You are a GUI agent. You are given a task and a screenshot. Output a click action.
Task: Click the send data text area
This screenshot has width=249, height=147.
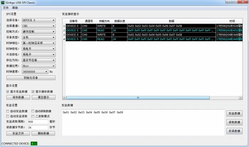(x=143, y=123)
